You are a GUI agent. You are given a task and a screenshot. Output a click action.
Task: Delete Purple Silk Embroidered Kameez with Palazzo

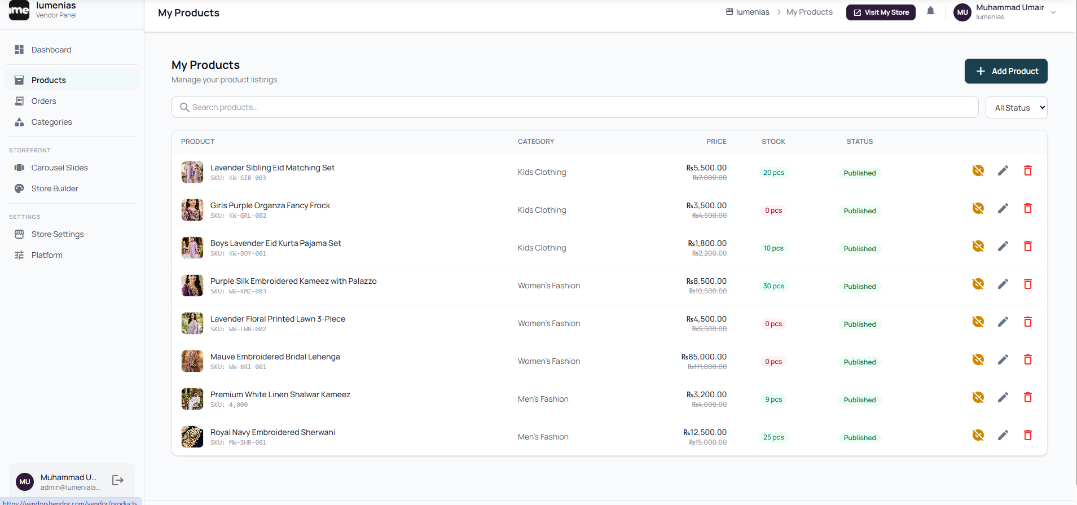[1028, 284]
